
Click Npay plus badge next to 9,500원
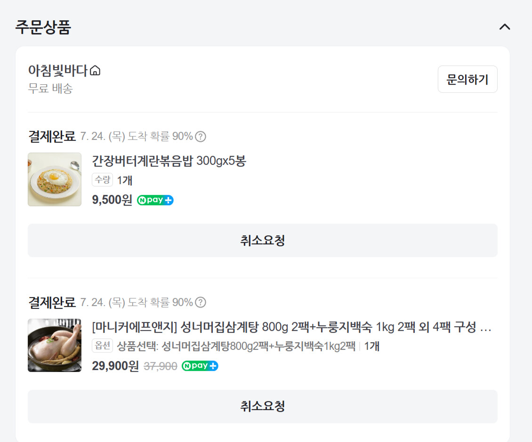155,200
